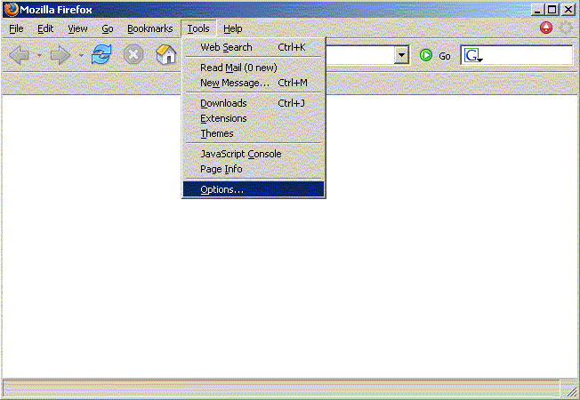Click the Forward arrow button
The height and width of the screenshot is (400, 580).
[60, 55]
